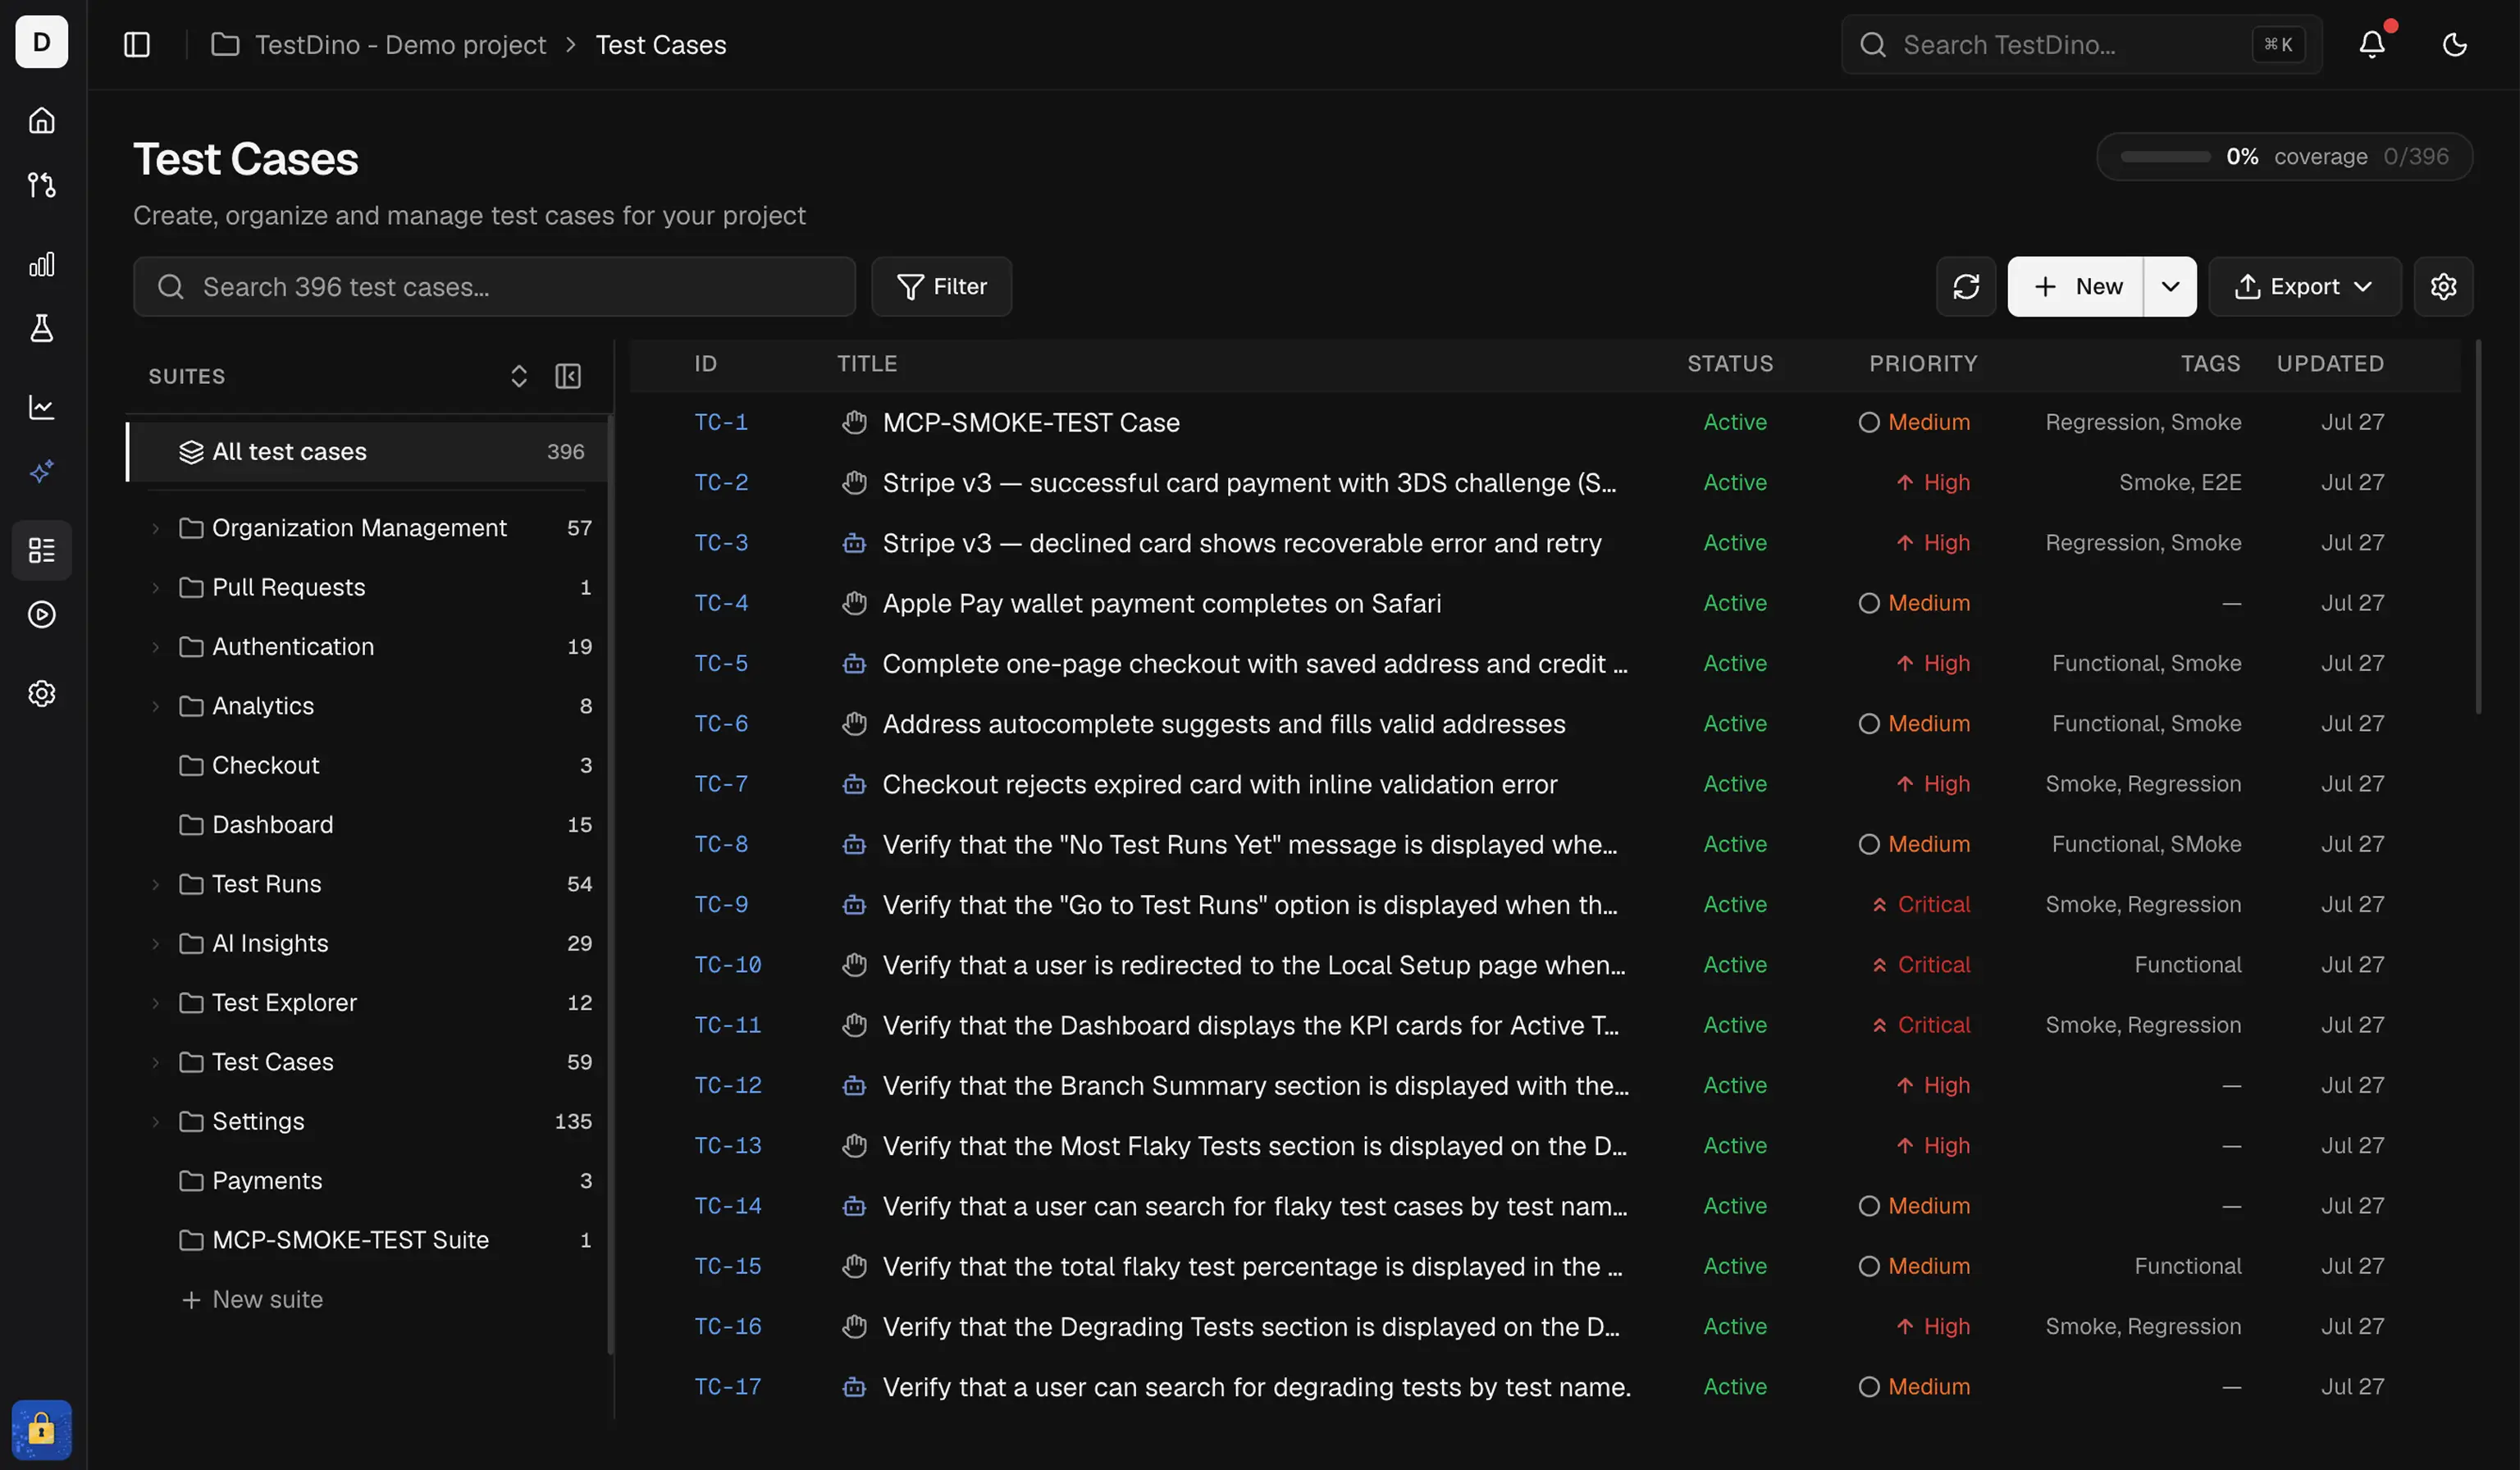
Task: Expand the AI Insights suite chevron
Action: (155, 944)
